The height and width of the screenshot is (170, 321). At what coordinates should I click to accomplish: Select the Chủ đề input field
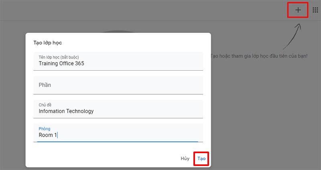point(118,109)
